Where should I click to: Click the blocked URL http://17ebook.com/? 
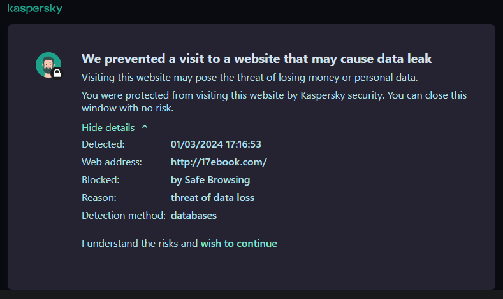point(219,162)
